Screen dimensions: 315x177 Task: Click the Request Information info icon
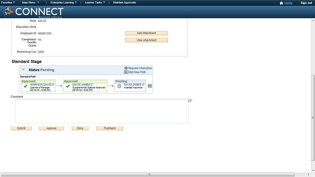pyautogui.click(x=126, y=68)
